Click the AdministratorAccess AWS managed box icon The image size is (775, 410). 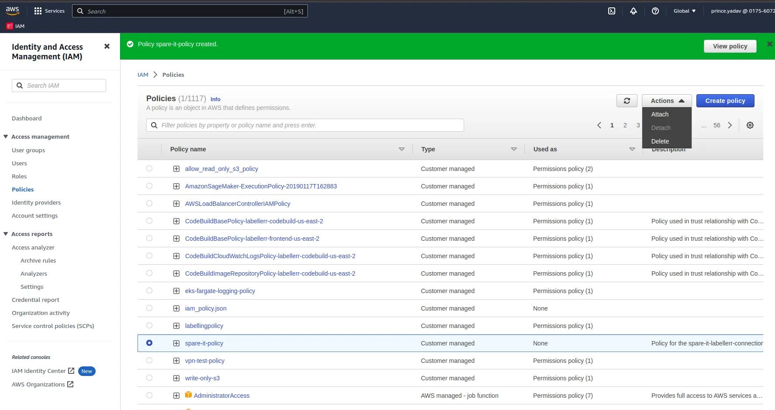tap(189, 395)
